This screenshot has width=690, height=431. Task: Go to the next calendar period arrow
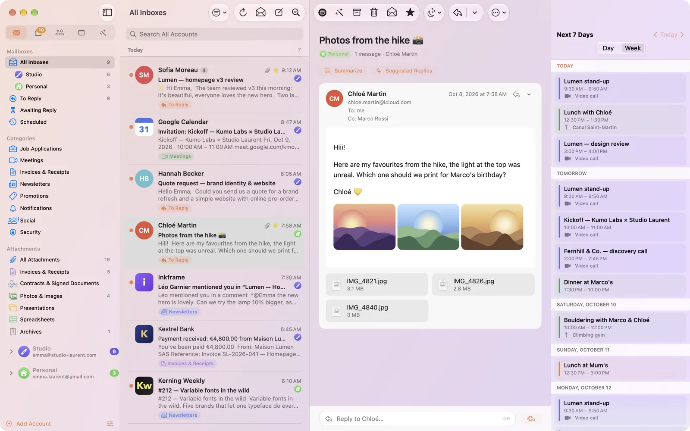pyautogui.click(x=682, y=35)
